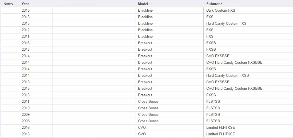
Task: Click the 2014 CVO FXSBSE submodel cell
Action: 248,56
